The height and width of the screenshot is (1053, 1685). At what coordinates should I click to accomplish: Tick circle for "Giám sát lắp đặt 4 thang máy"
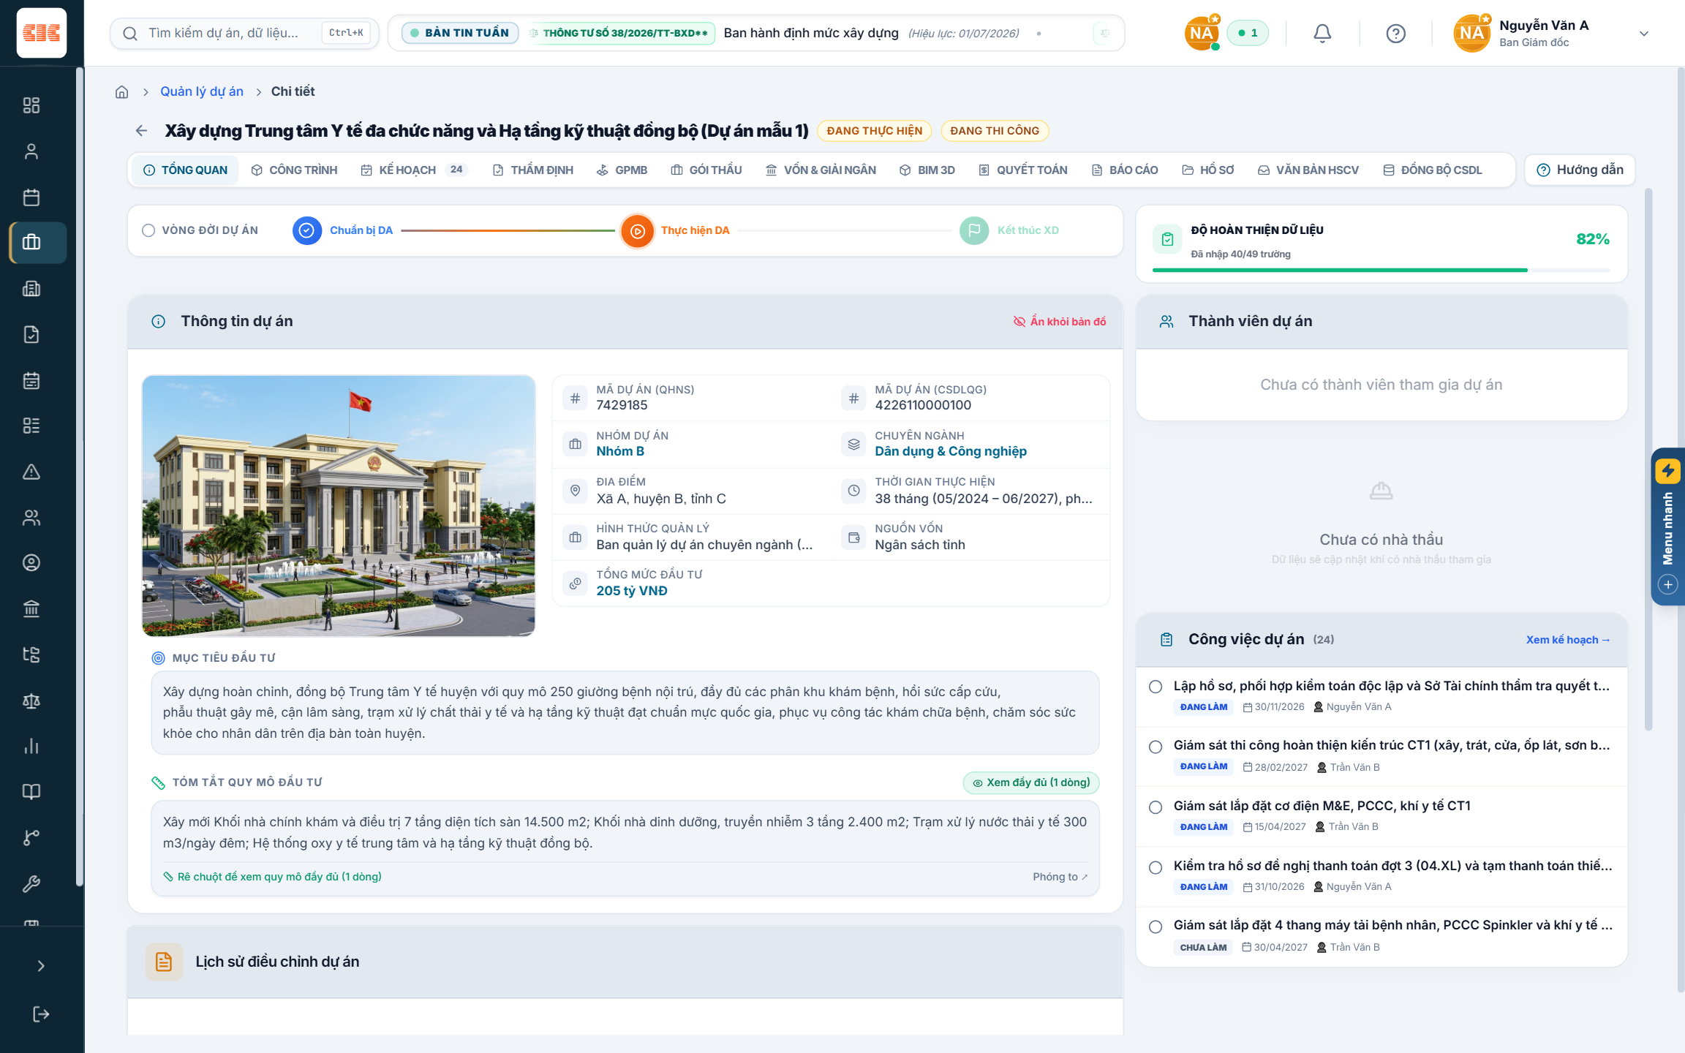1156,926
